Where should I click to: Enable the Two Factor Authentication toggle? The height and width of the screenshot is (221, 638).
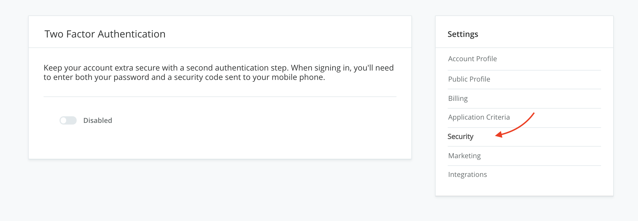pyautogui.click(x=68, y=120)
